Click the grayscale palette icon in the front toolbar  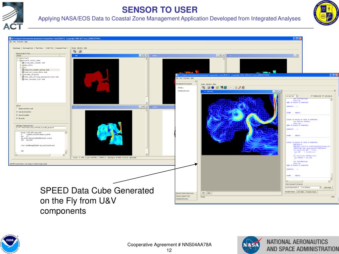point(221,87)
